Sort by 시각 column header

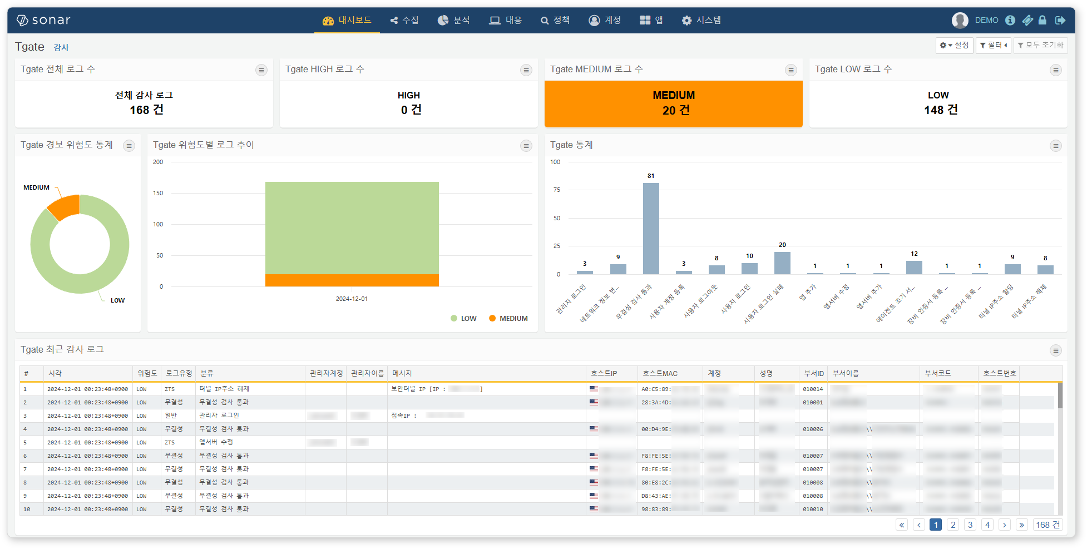tap(88, 374)
